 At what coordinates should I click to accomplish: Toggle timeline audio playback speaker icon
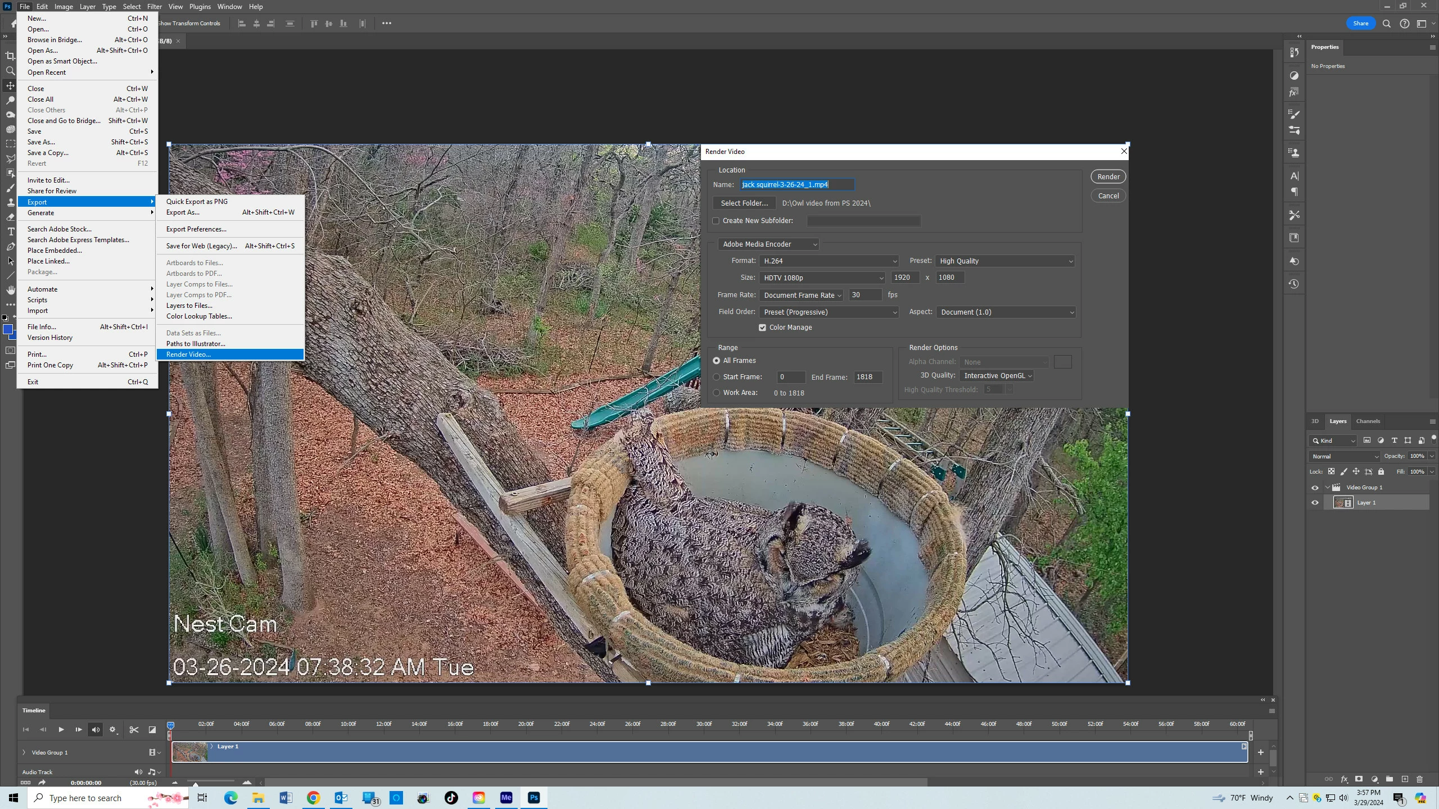pos(96,730)
